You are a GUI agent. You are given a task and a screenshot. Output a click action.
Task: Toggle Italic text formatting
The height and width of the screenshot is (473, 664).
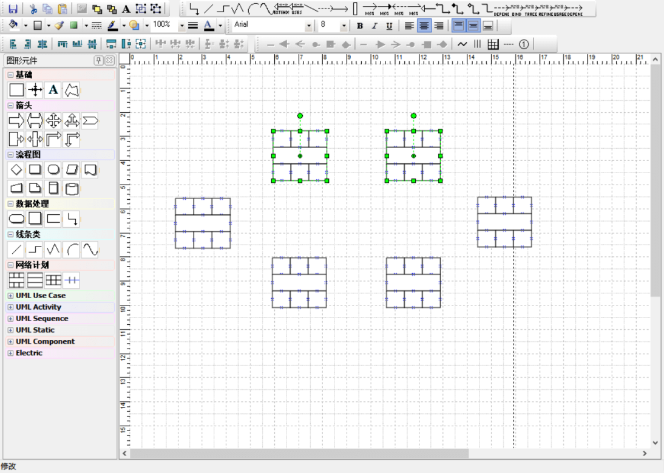[x=374, y=26]
